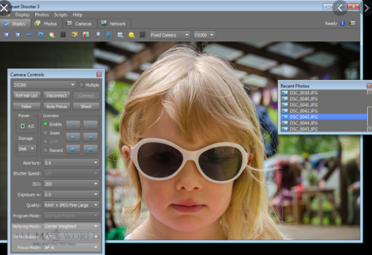Toggle the grid overlay icon
The height and width of the screenshot is (255, 372).
pyautogui.click(x=63, y=35)
